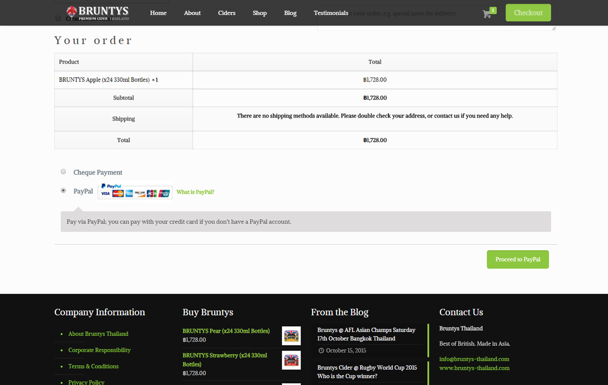Open the About Bruntys Thailand footer link
Viewport: 608px width, 385px height.
pos(98,334)
